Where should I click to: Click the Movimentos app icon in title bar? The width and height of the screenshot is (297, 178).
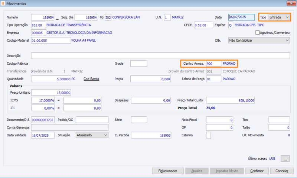click(x=3, y=3)
